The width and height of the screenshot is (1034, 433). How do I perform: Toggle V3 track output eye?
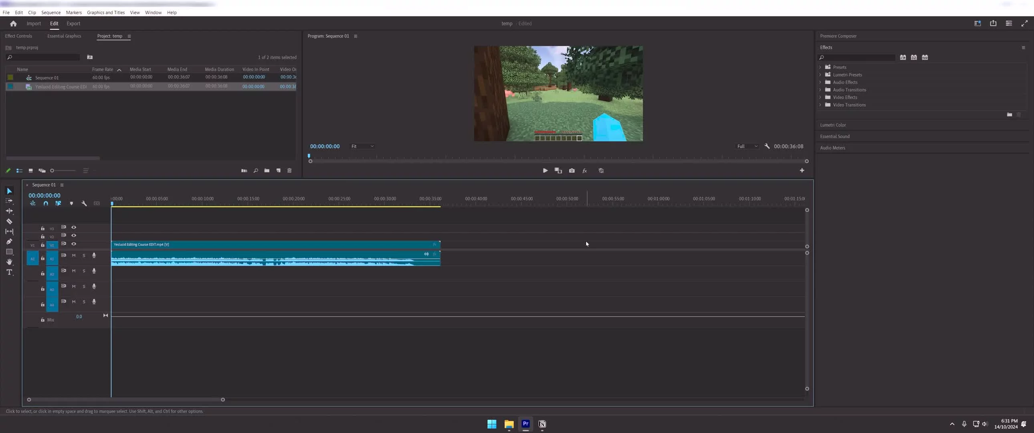point(74,227)
